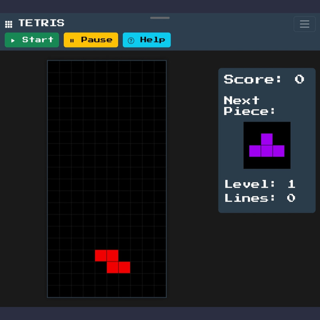Click the TETRIS title text

tap(42, 23)
